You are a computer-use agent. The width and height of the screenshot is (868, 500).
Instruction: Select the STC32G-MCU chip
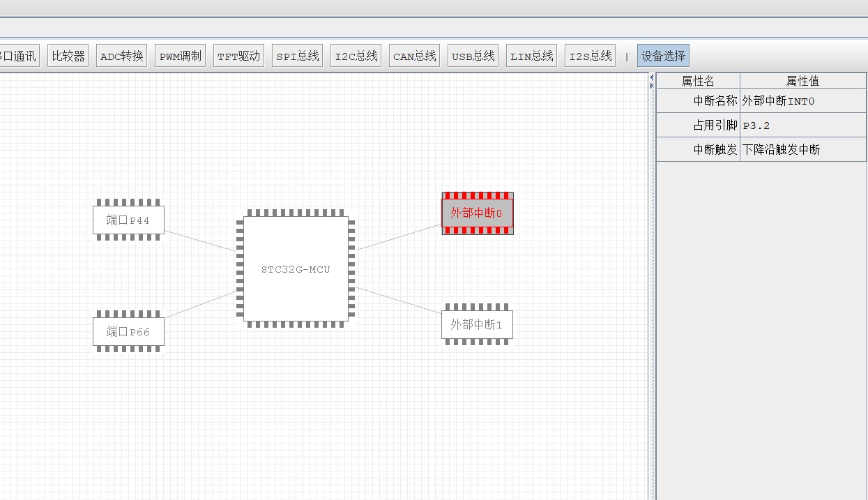click(296, 268)
